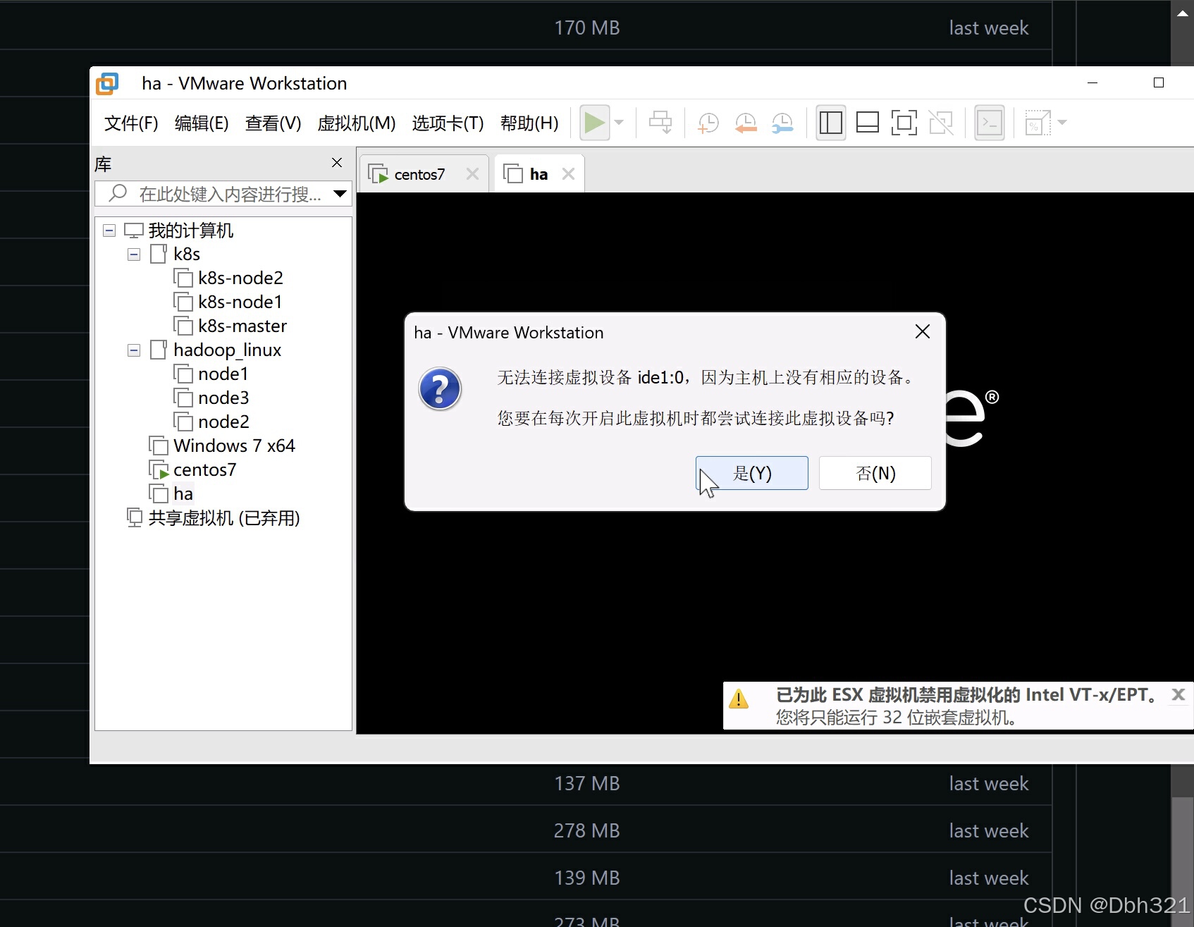Take a snapshot using the clock-plus toolbar icon
Screen dimensions: 1194x927
point(708,123)
